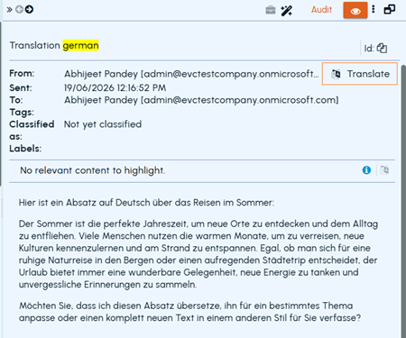Click the To recipient Abhijeet Pandey address
The height and width of the screenshot is (338, 406).
201,100
